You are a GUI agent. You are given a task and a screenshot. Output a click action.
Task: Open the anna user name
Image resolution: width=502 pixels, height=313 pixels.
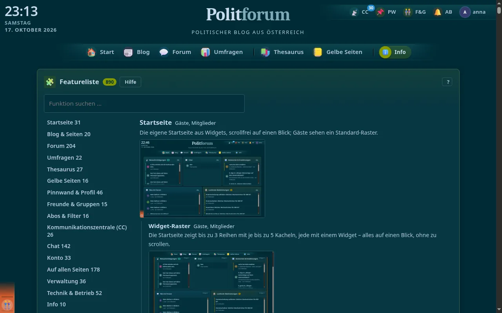pyautogui.click(x=479, y=12)
